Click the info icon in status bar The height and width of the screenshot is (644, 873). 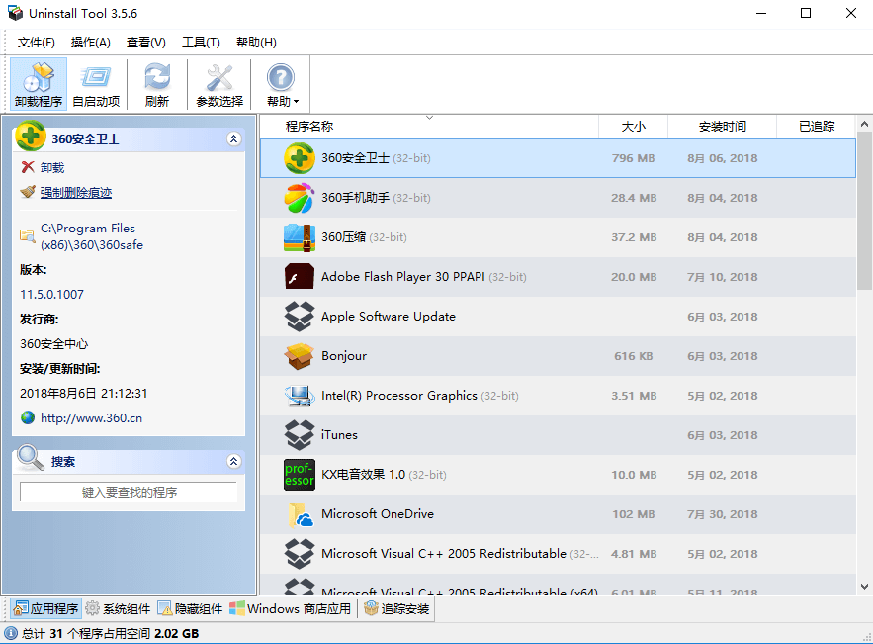tap(11, 633)
